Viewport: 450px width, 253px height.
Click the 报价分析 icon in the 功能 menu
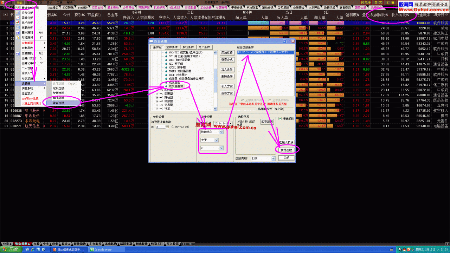18,12
